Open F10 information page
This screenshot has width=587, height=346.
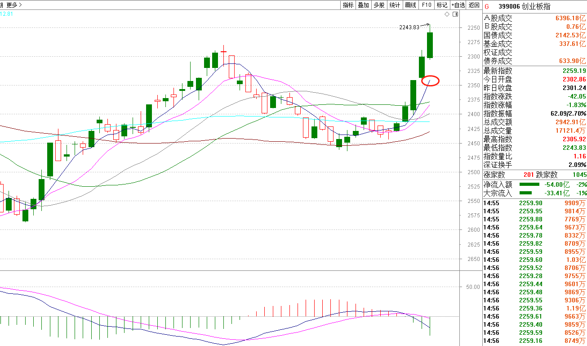pyautogui.click(x=426, y=5)
